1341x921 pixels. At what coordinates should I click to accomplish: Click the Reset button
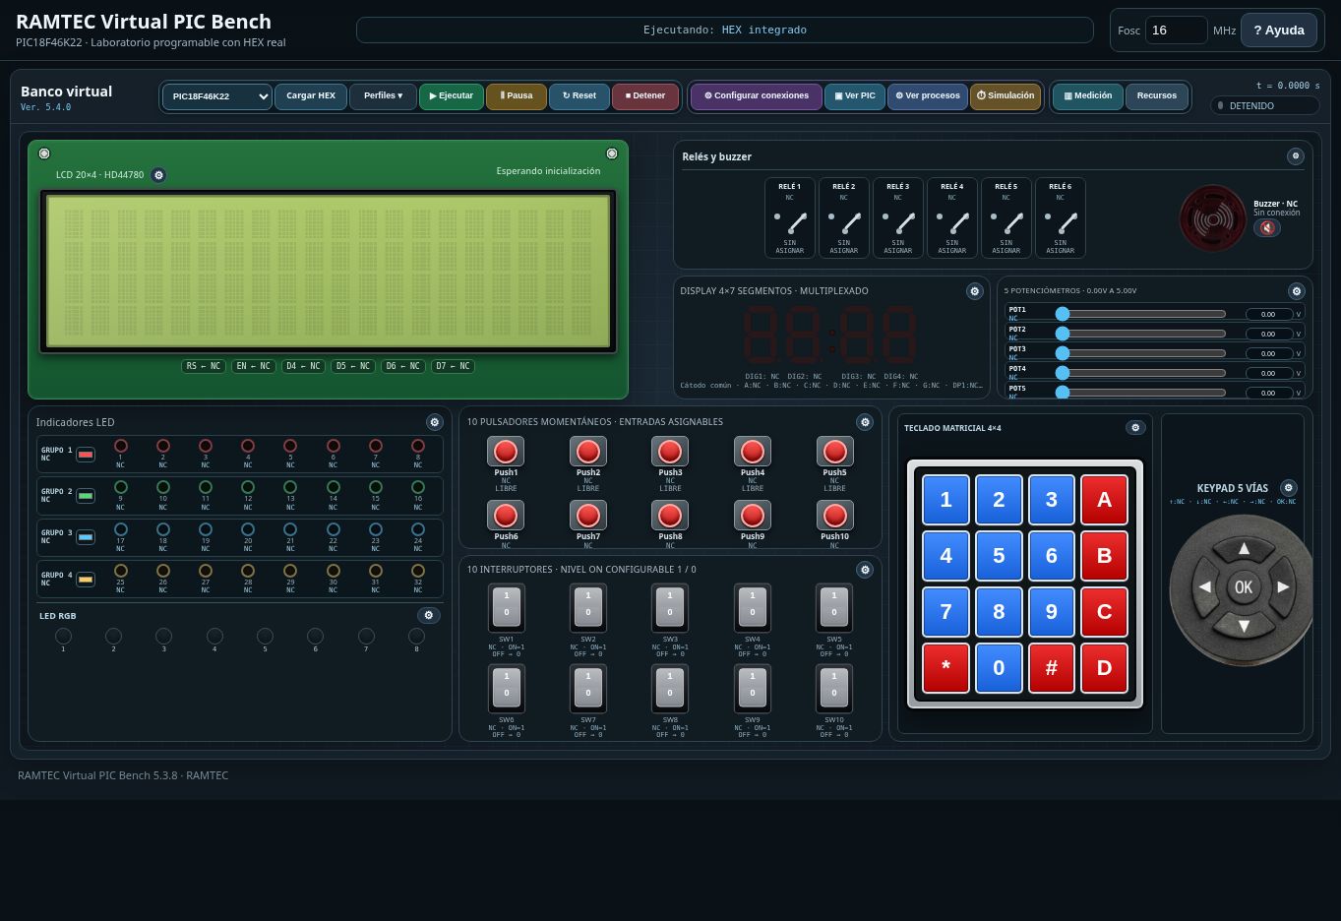pos(579,96)
